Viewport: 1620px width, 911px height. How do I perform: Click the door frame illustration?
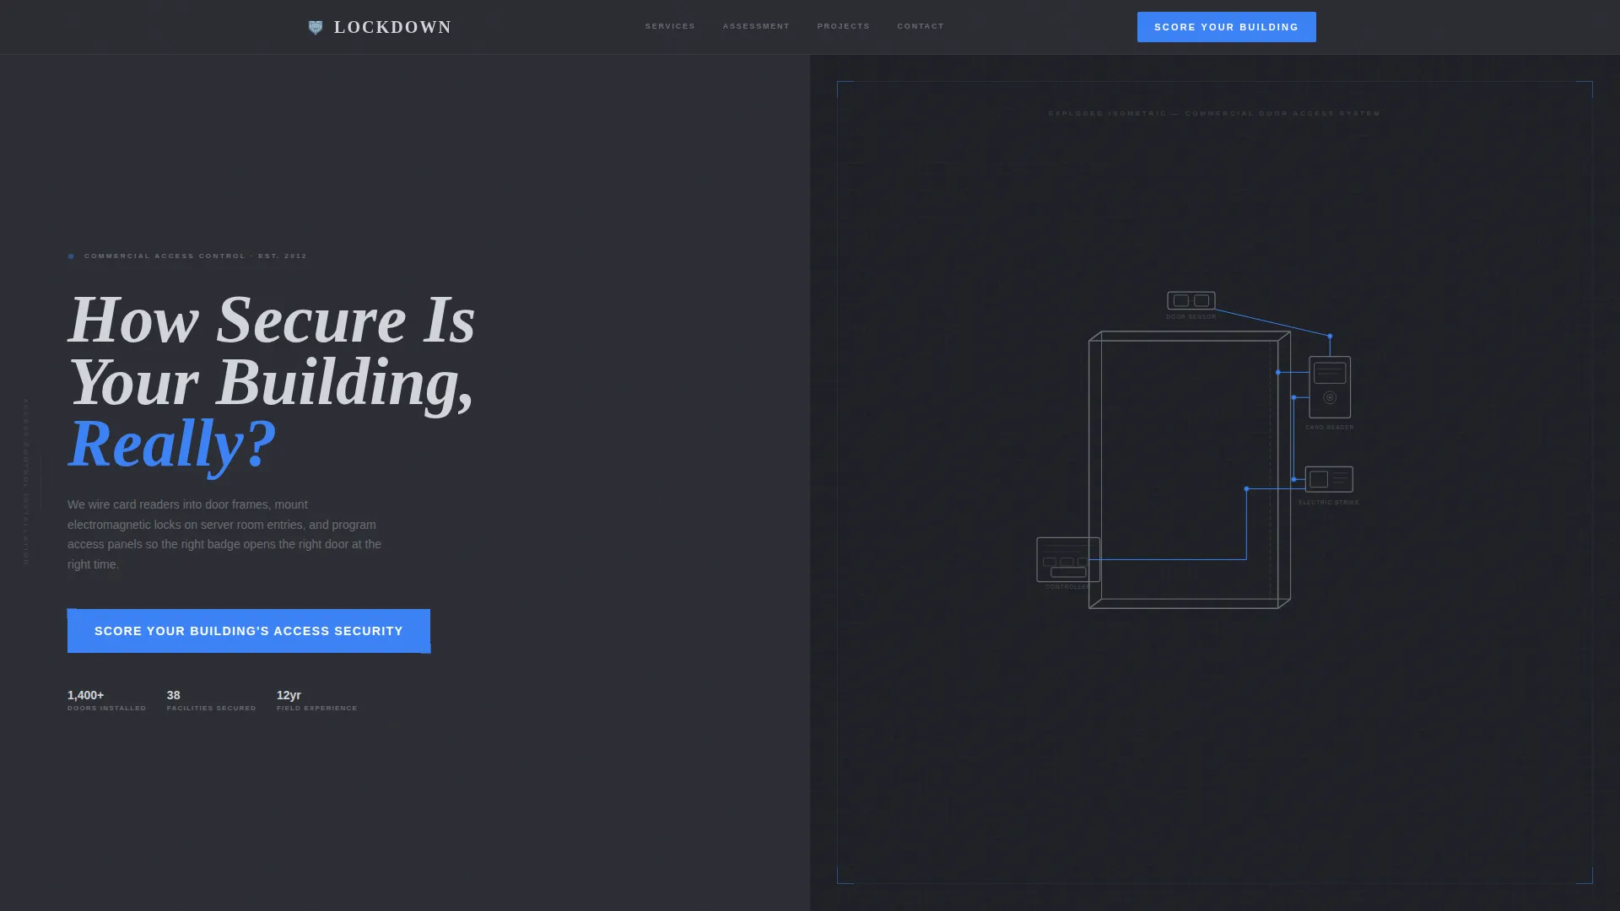pos(1190,470)
